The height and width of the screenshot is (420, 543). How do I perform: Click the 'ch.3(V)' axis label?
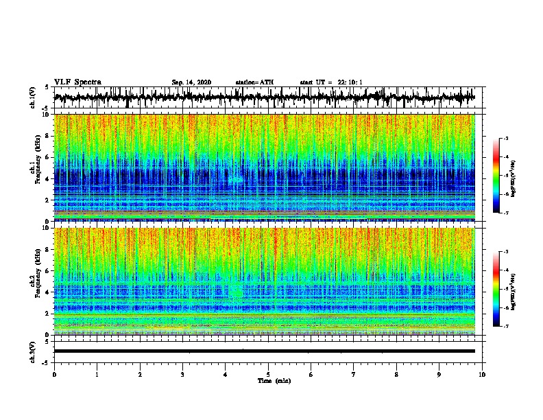(x=33, y=352)
